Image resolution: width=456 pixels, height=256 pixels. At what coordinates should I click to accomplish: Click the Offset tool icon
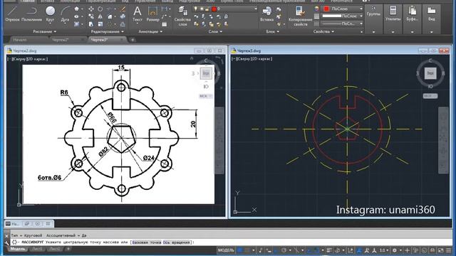[x=123, y=24]
